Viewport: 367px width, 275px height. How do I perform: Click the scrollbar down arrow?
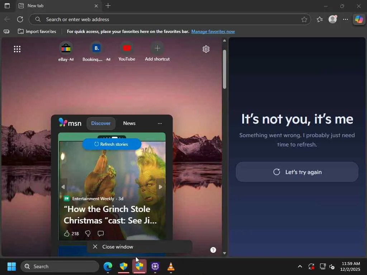[x=224, y=253]
